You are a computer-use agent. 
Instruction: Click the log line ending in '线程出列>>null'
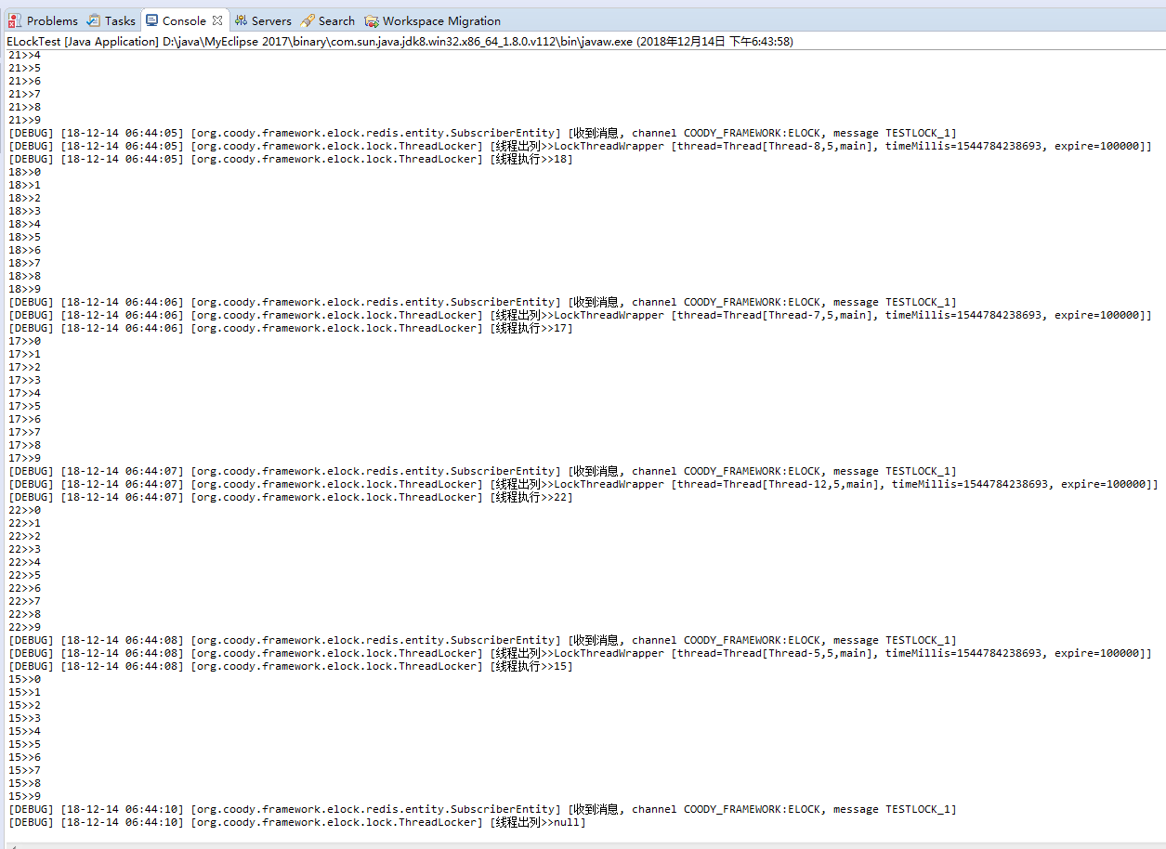click(297, 822)
